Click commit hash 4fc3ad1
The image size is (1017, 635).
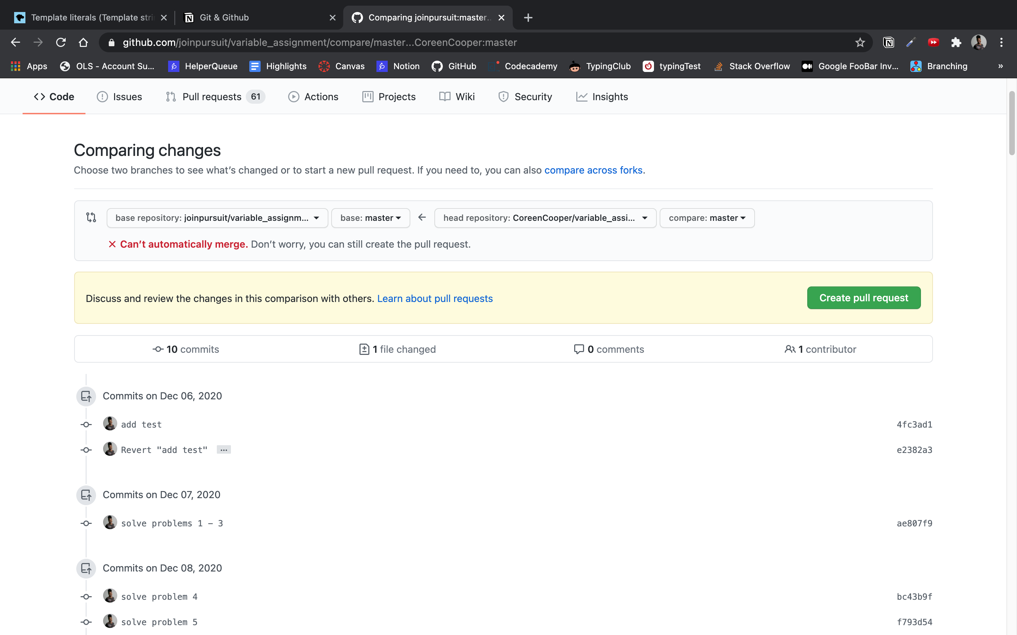914,425
